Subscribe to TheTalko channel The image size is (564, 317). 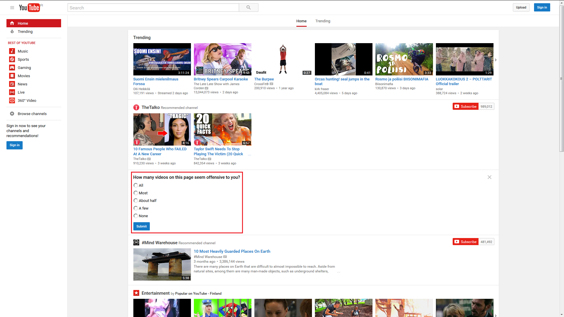[x=466, y=107]
